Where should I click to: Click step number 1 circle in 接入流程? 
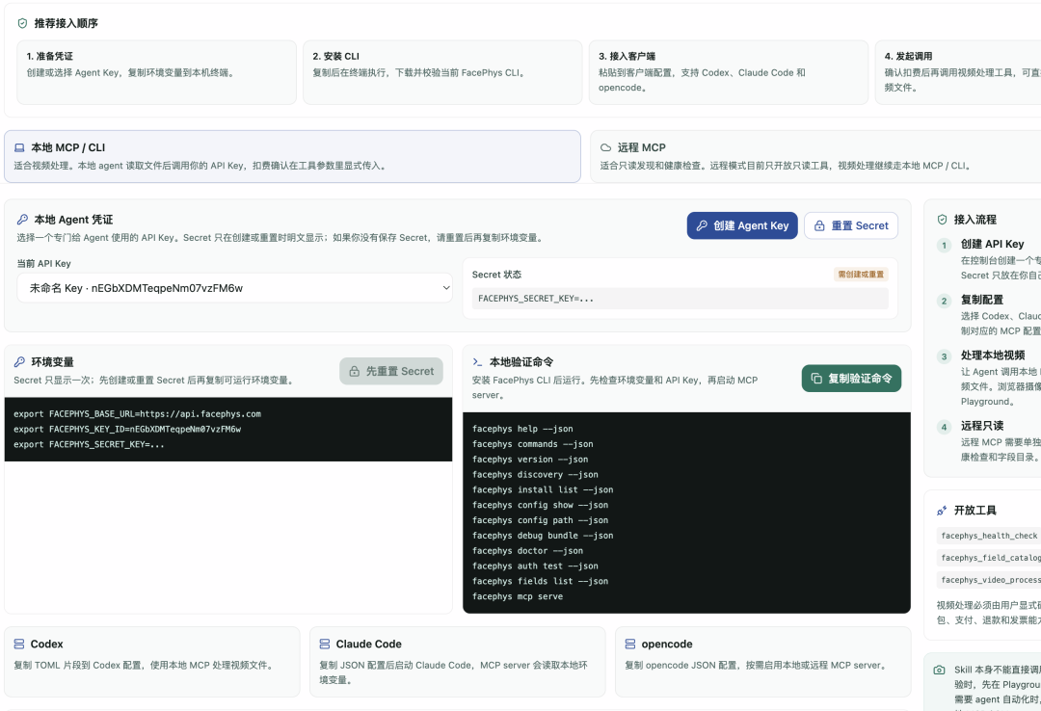[944, 246]
